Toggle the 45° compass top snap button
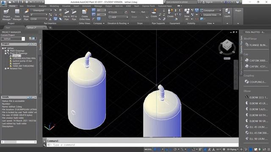 [94, 10]
